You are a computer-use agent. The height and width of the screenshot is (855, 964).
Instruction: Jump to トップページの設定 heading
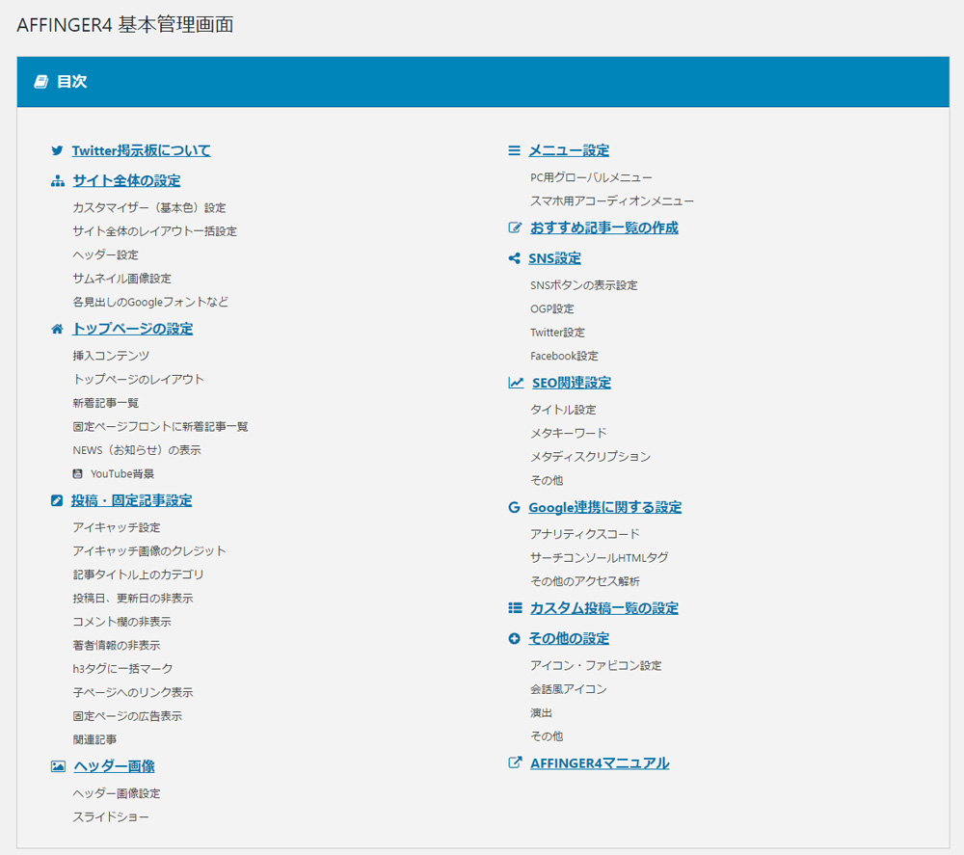pos(132,329)
